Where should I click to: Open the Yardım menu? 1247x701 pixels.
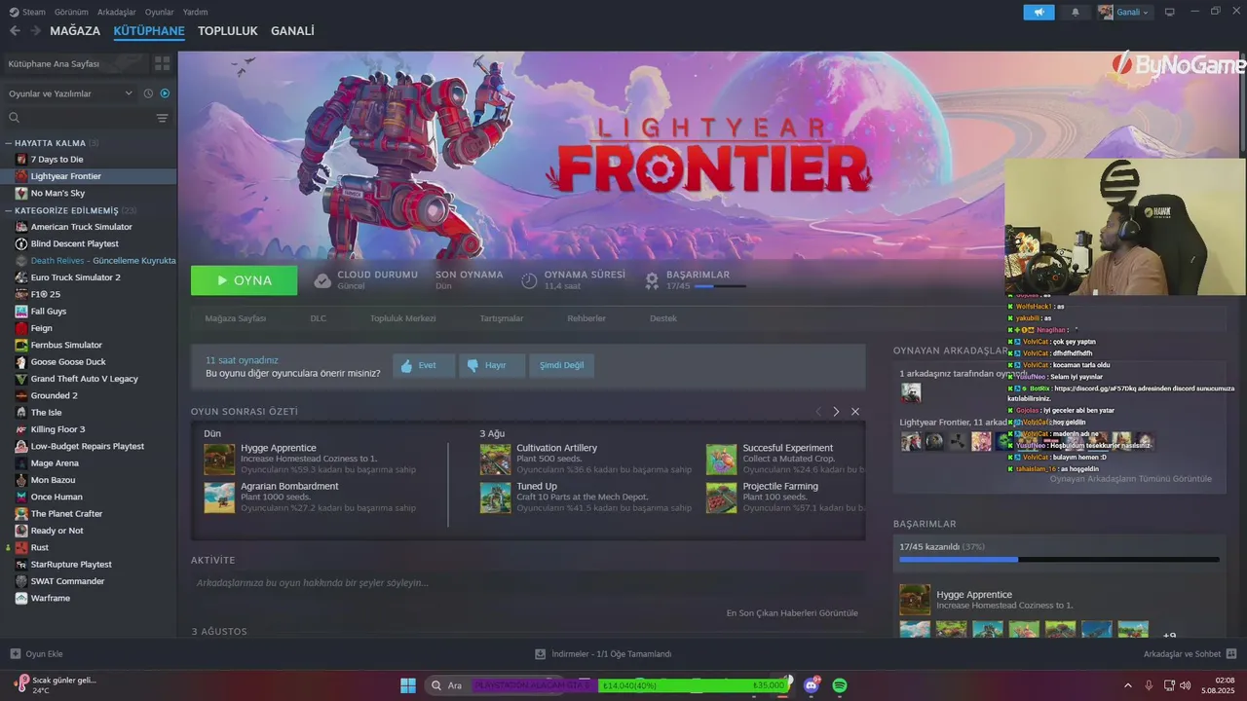tap(195, 12)
